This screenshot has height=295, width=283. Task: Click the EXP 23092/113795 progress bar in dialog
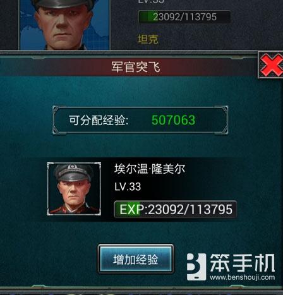[x=176, y=210]
